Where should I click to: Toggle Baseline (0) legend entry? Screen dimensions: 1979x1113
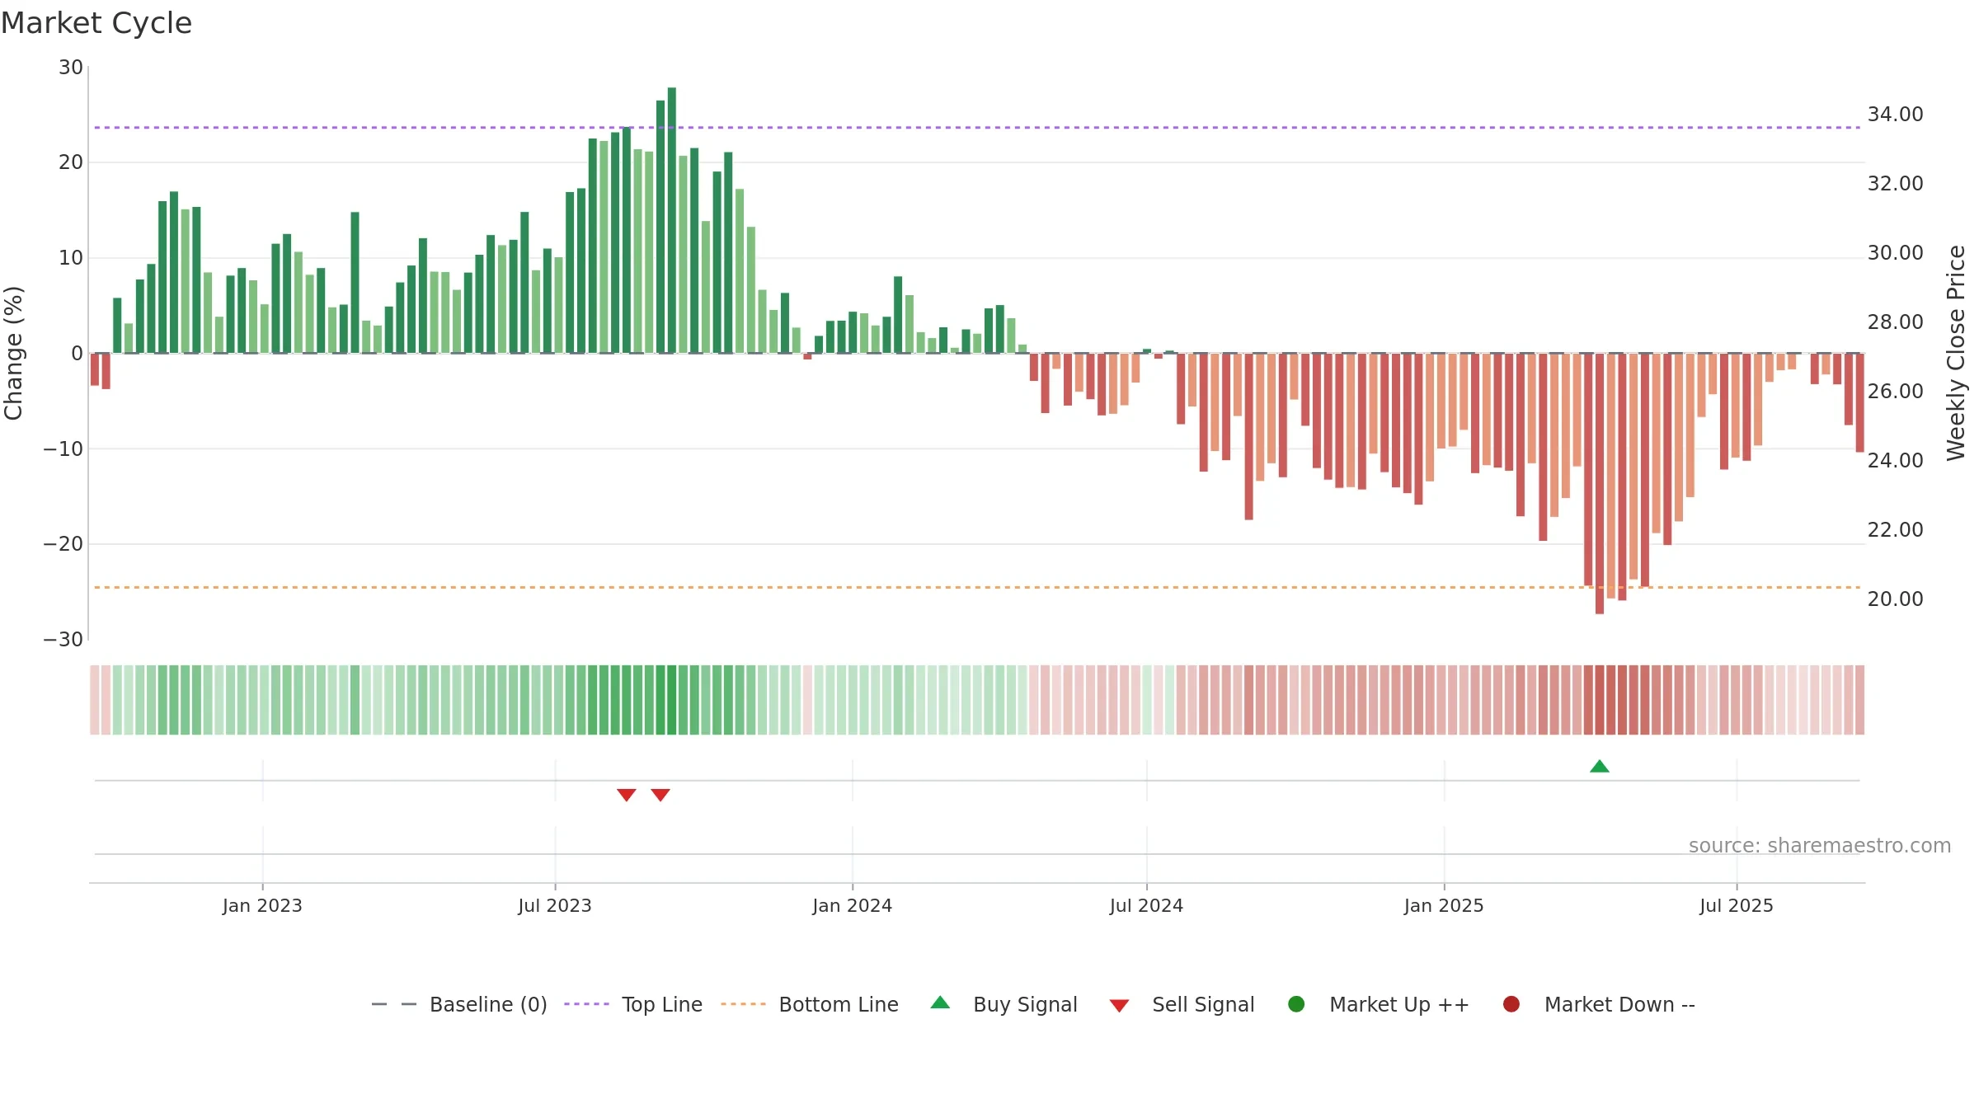pos(459,1004)
